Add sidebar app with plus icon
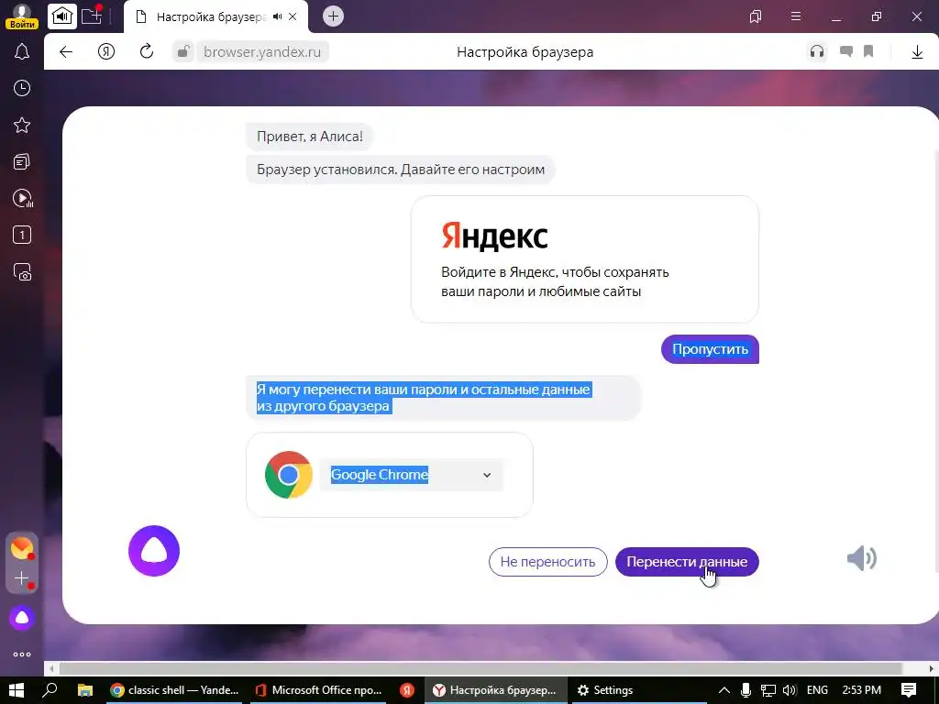Viewport: 939px width, 704px height. point(22,578)
